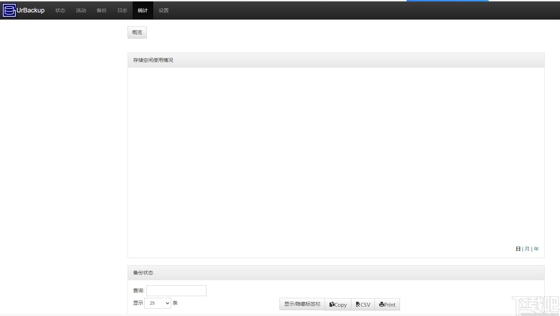The height and width of the screenshot is (316, 560).
Task: Copy table data with Copy button
Action: (338, 304)
